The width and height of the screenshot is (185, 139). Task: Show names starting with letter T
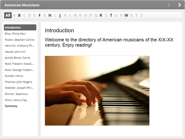click(x=111, y=15)
